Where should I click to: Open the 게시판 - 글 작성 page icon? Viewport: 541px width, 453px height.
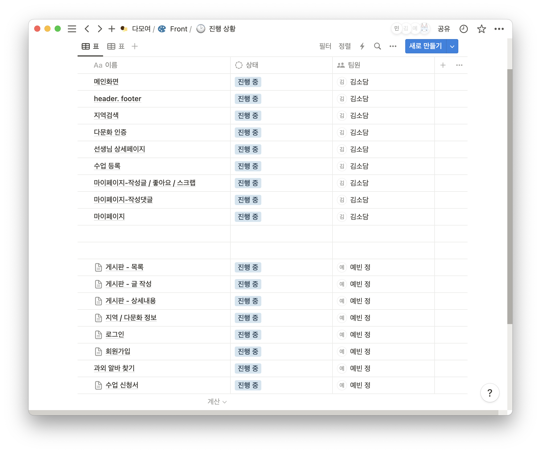tap(99, 284)
